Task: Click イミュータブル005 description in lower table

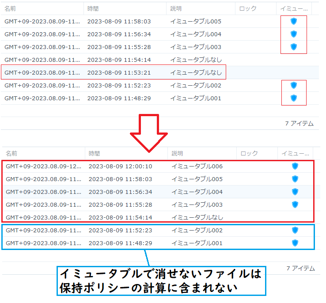Action: point(197,179)
